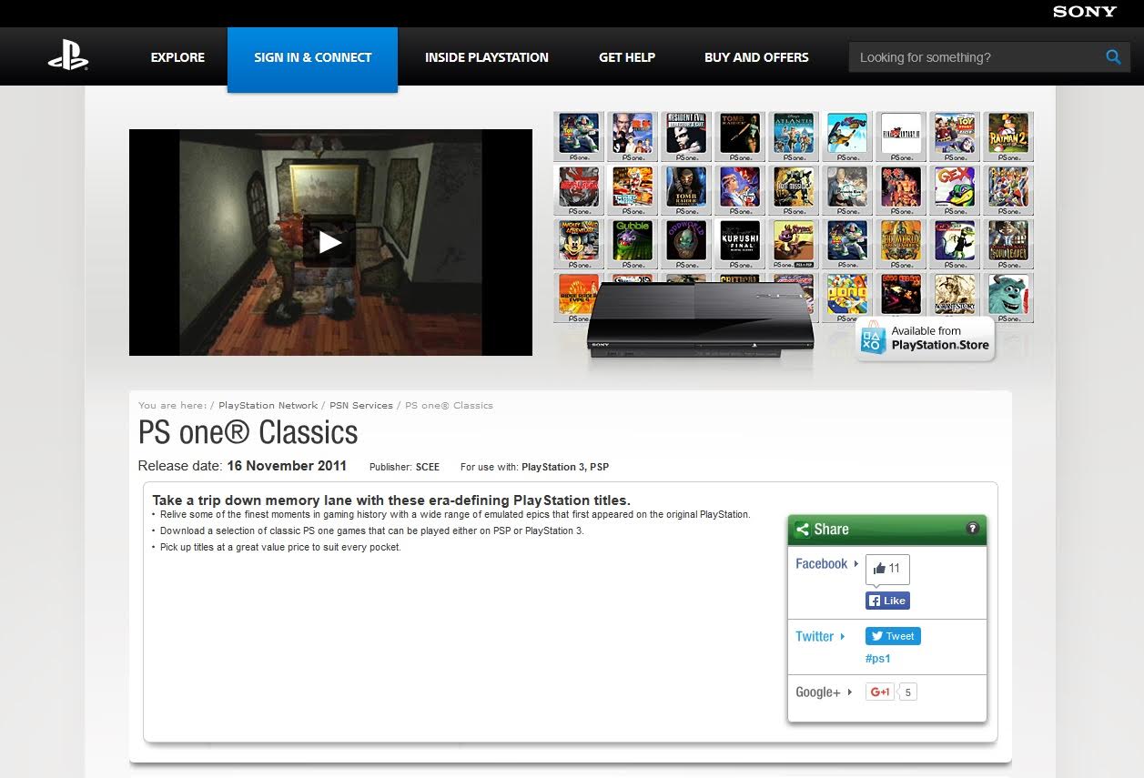Viewport: 1144px width, 778px height.
Task: Click the Front Mission game icon
Action: 794,189
